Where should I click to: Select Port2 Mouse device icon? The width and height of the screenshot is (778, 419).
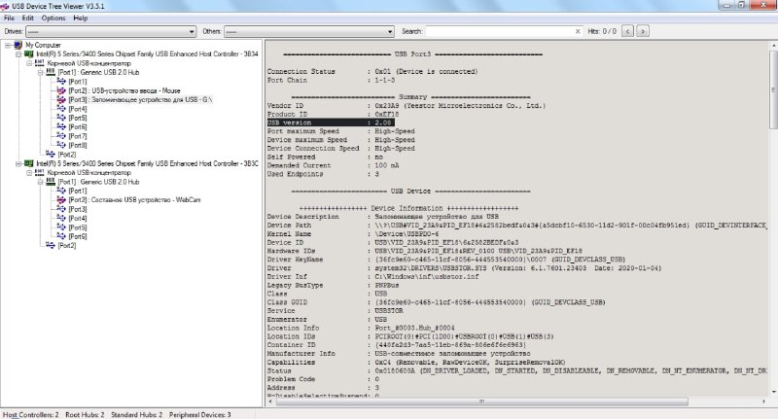point(61,90)
